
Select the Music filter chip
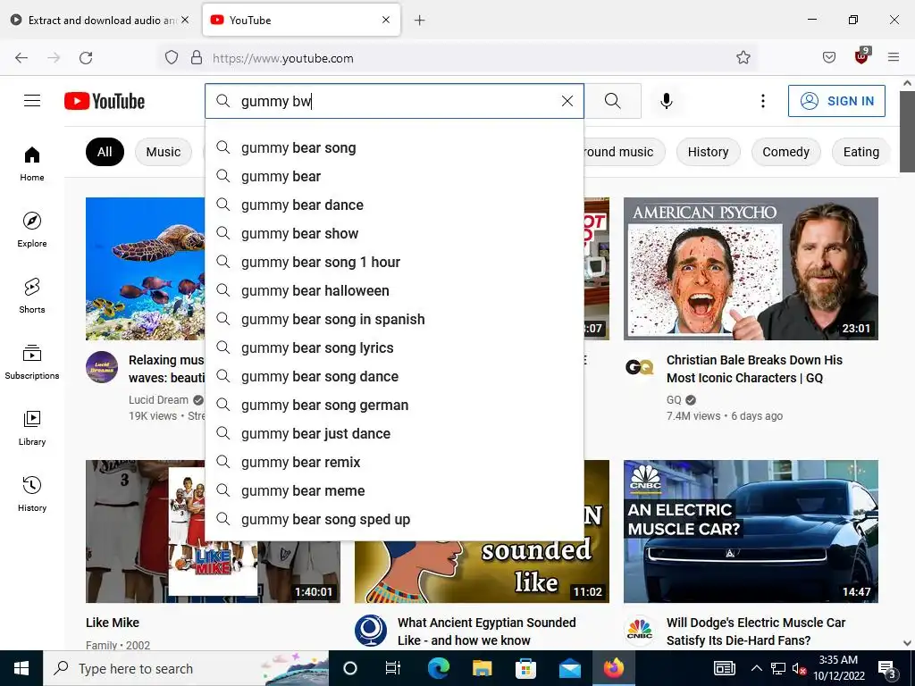click(164, 152)
